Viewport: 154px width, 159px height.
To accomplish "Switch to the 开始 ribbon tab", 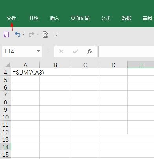I will pos(34,18).
